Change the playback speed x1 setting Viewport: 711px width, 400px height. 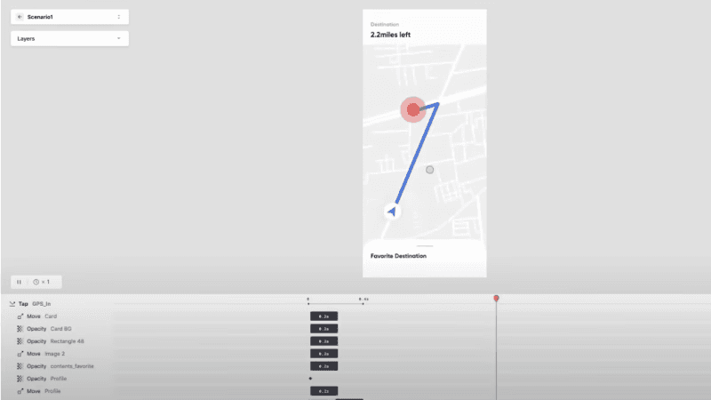[x=42, y=282]
